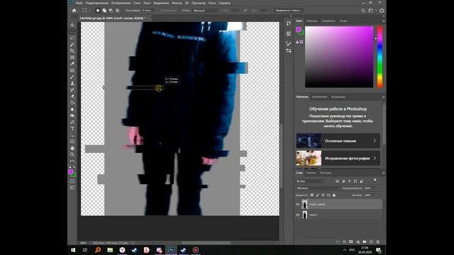This screenshot has height=255, width=454.
Task: Open the layer filter kind dropdown
Action: pos(311,181)
